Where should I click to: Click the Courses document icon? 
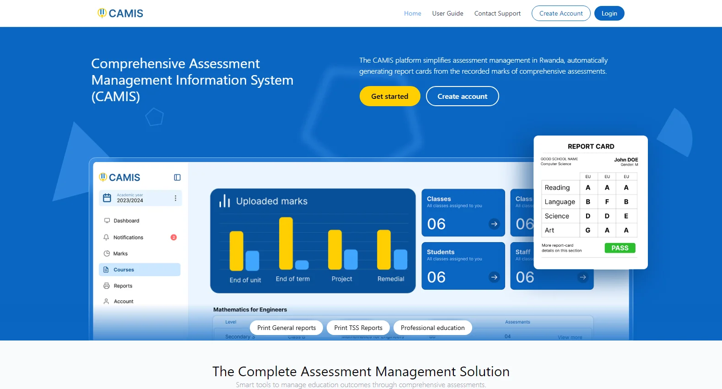coord(106,270)
